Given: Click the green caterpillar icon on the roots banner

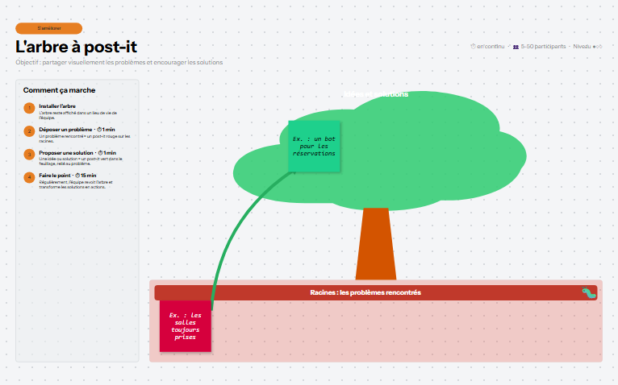Looking at the screenshot, I should pyautogui.click(x=589, y=292).
